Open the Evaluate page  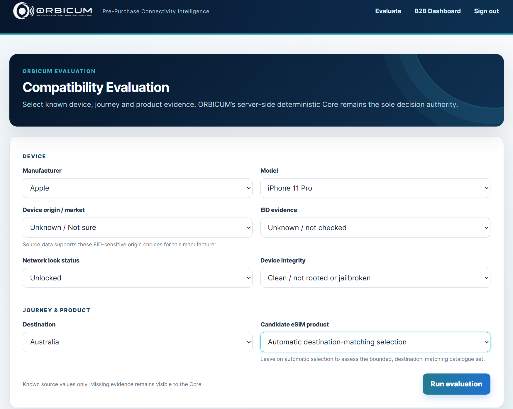(388, 11)
